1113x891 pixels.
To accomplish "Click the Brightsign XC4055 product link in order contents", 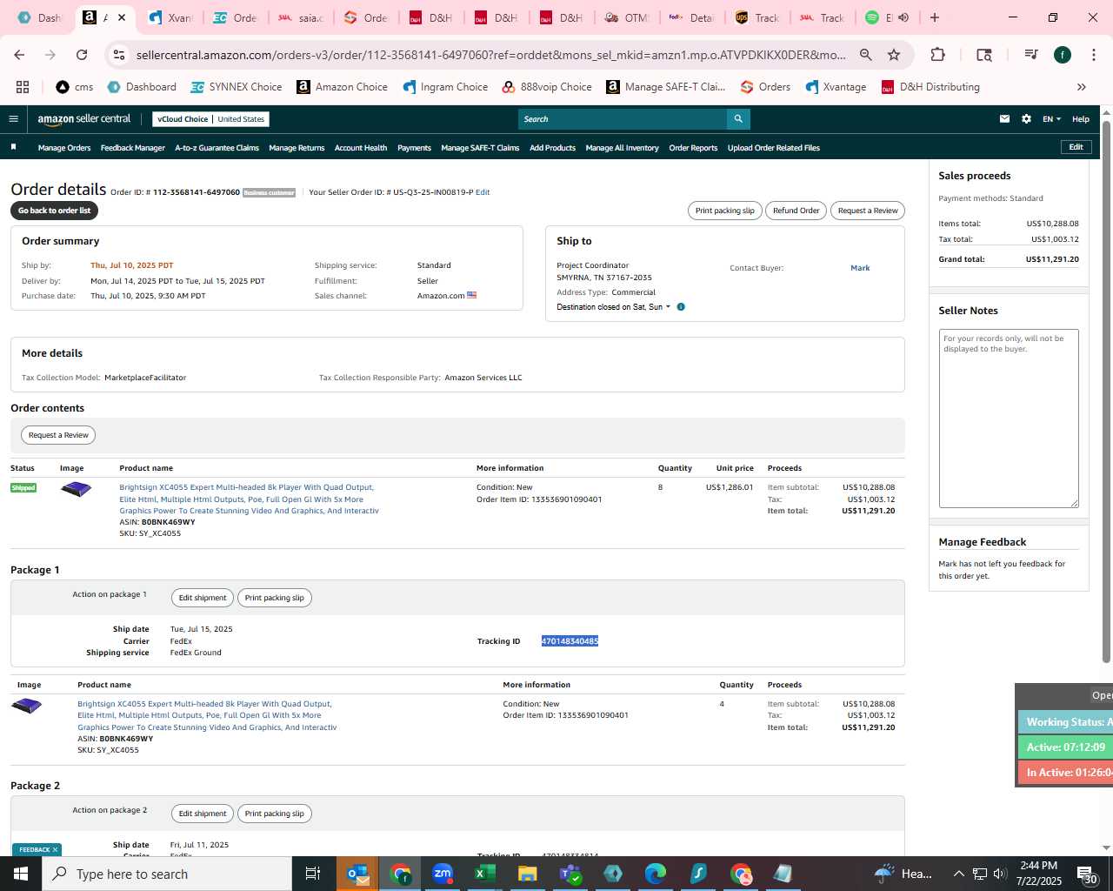I will click(x=249, y=499).
